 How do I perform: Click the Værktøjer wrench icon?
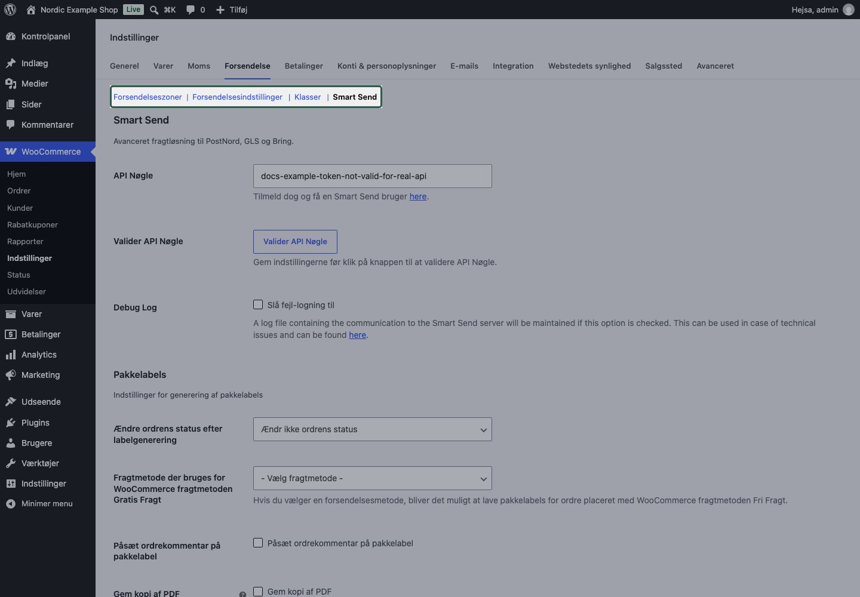[11, 463]
